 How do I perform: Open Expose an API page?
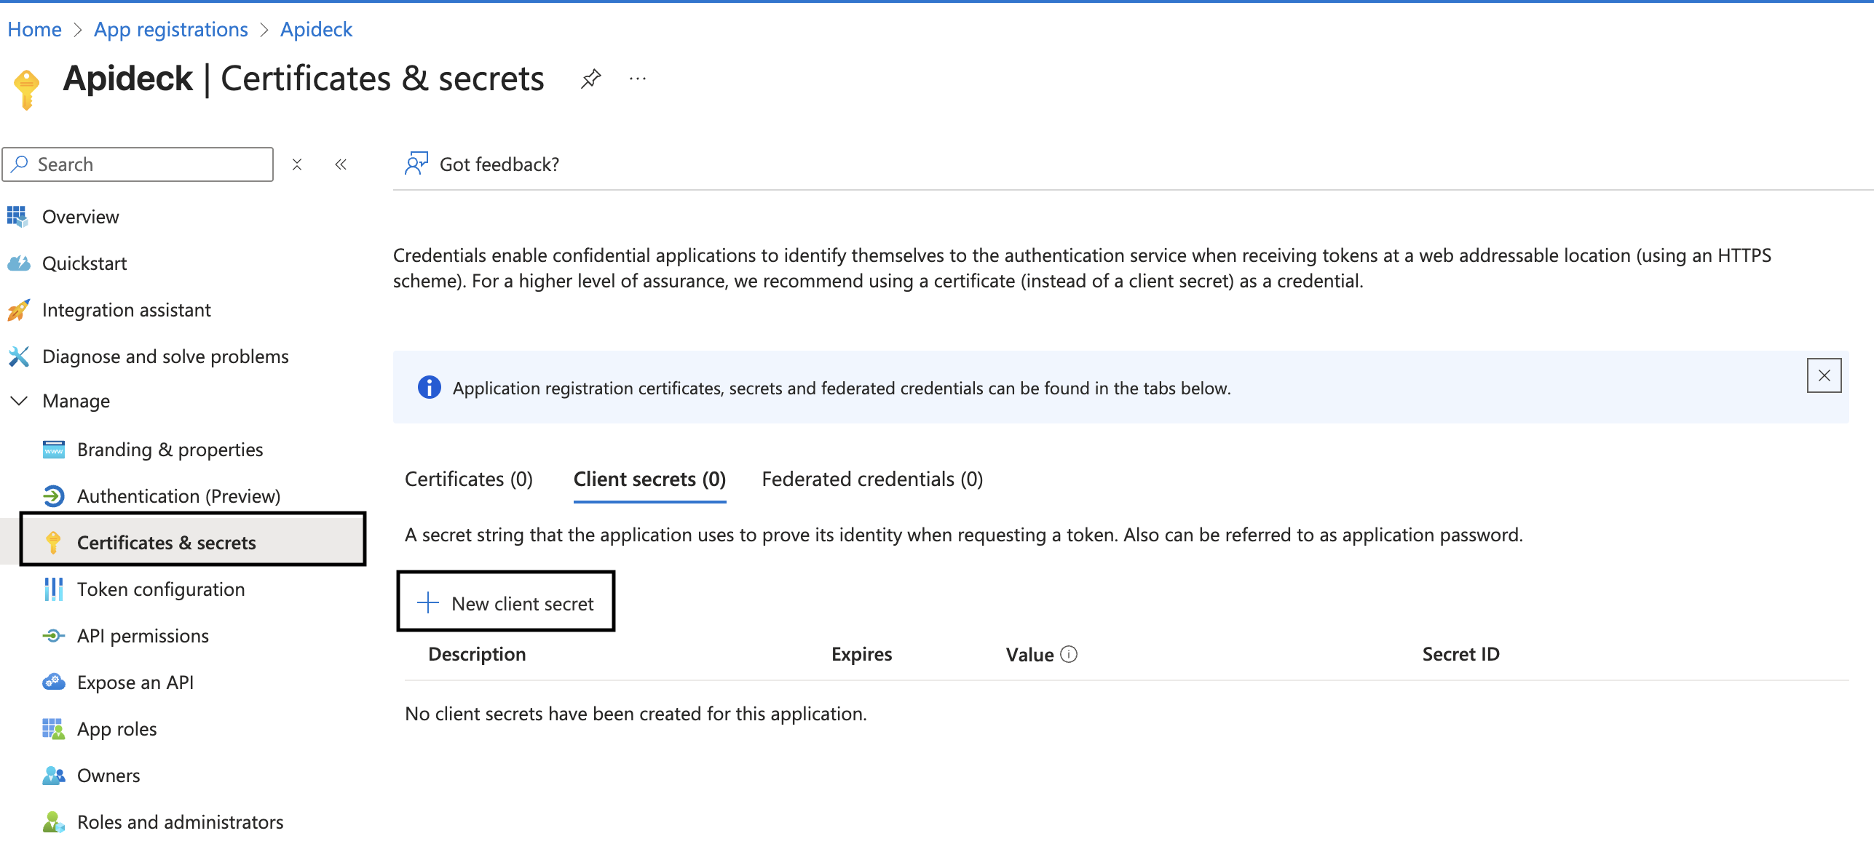click(x=135, y=682)
